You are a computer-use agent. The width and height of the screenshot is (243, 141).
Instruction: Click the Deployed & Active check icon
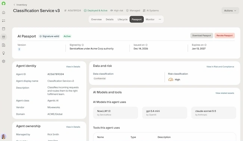(x=85, y=10)
